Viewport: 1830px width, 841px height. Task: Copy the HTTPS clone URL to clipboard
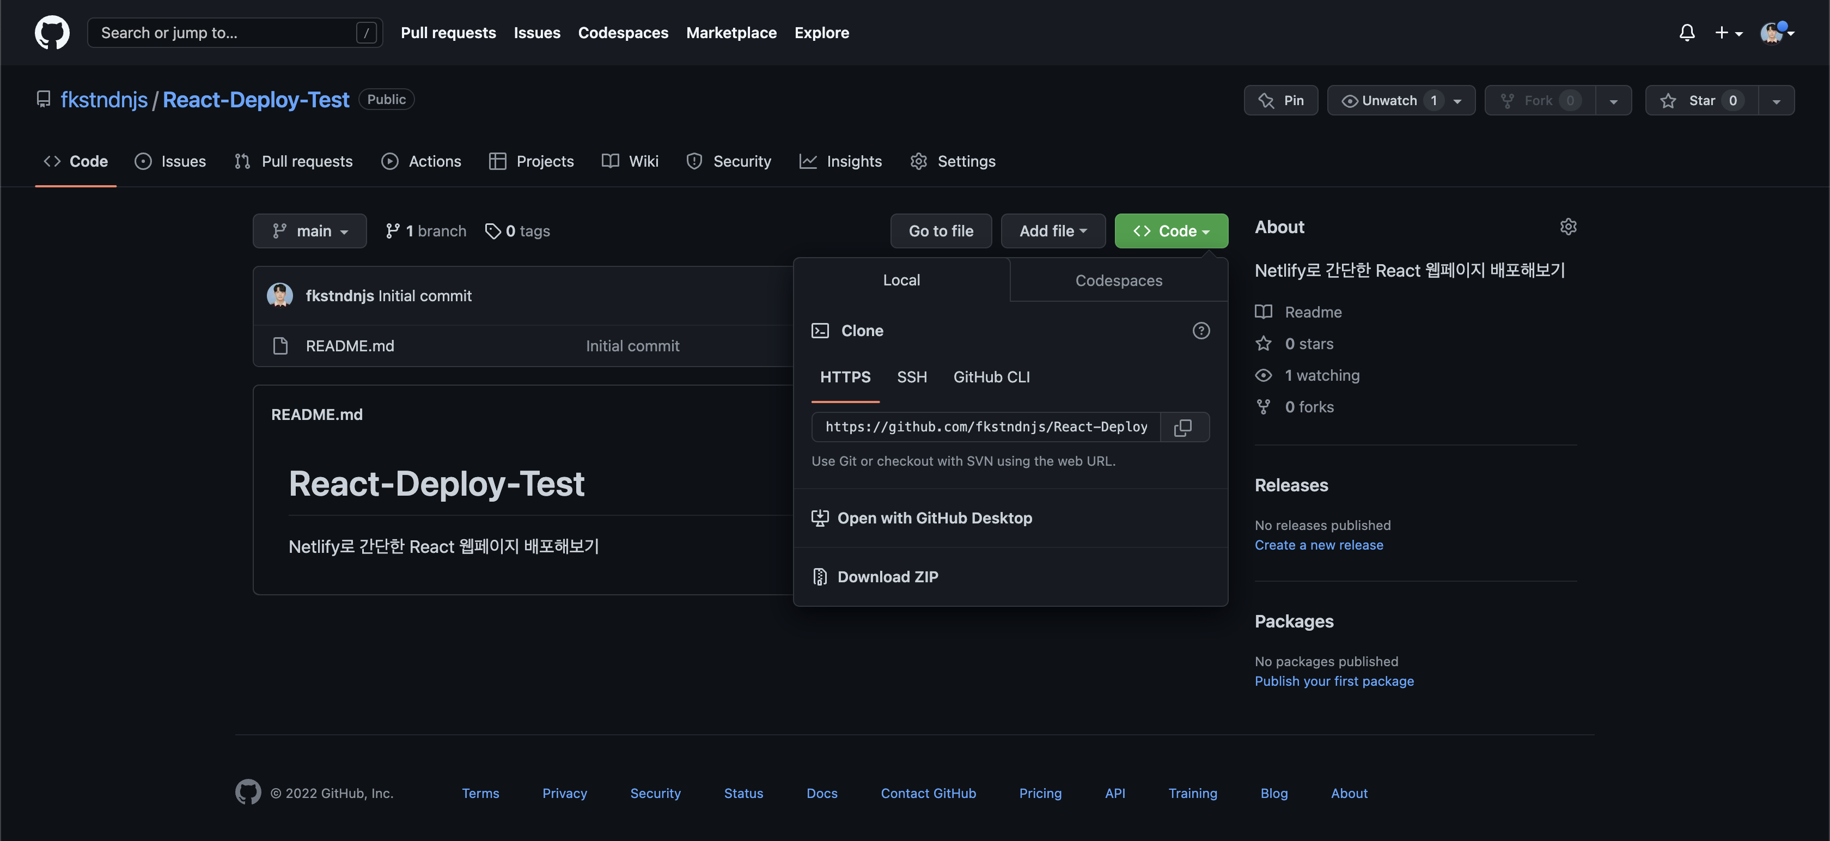click(x=1183, y=427)
